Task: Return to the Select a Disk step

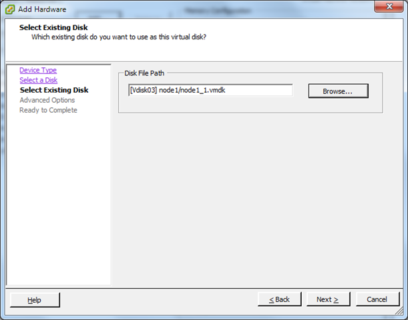Action: (x=38, y=80)
